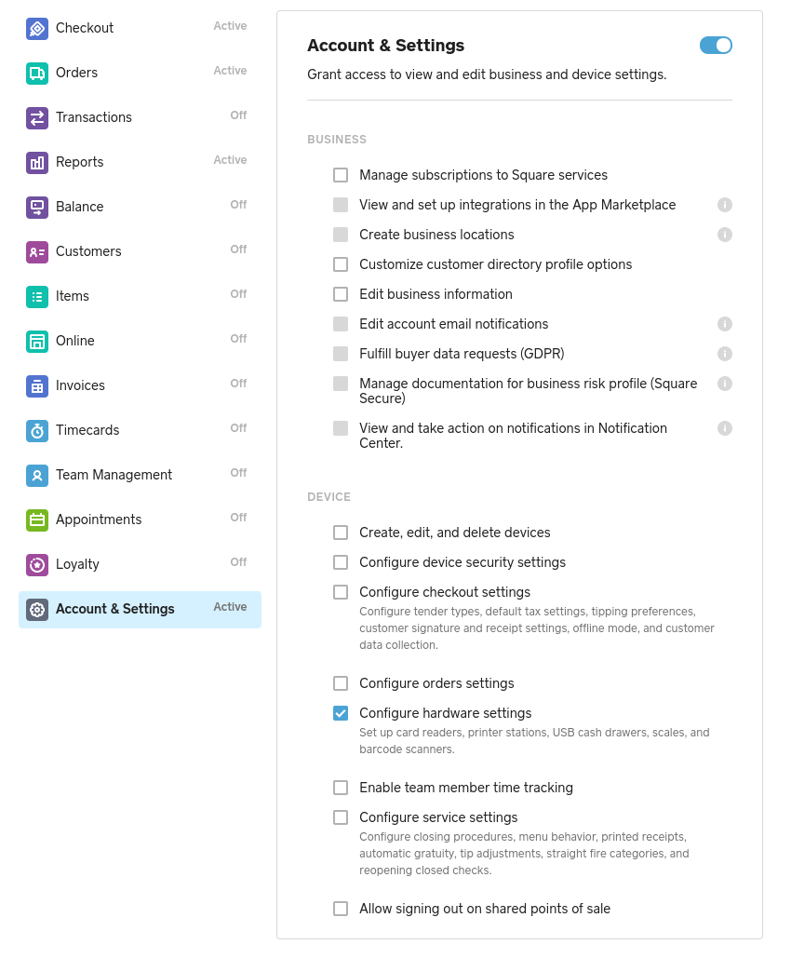Select the Loyalty star icon
The image size is (791, 958).
pyautogui.click(x=37, y=564)
